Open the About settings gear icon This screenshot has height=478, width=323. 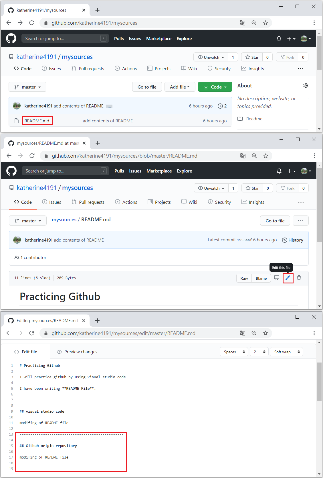pos(306,85)
